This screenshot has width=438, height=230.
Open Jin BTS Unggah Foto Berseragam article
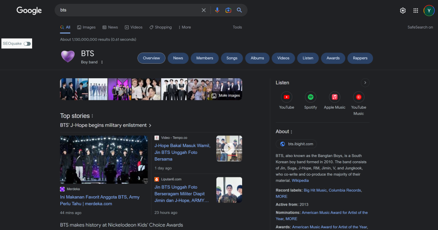181,194
